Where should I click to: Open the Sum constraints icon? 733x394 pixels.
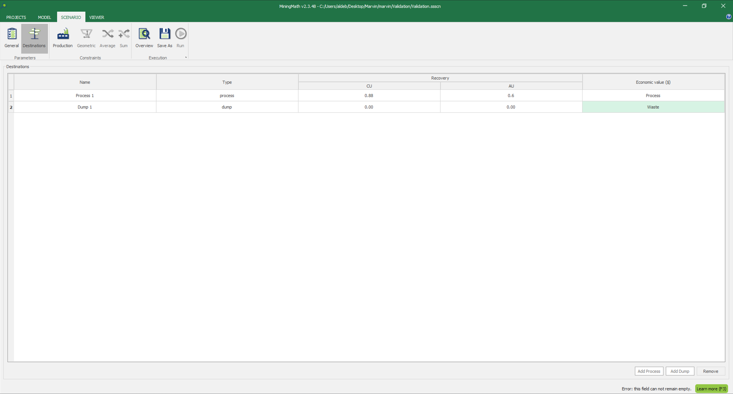coord(124,38)
